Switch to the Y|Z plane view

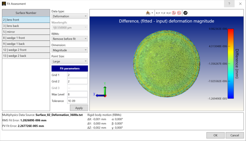tap(164, 13)
